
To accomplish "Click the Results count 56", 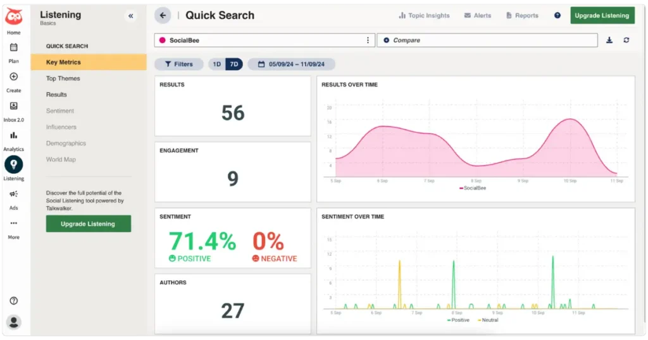I will click(233, 112).
